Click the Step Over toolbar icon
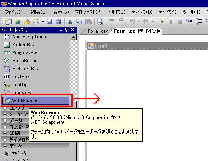Screen dimensions: 208x161 [x=199, y=22]
